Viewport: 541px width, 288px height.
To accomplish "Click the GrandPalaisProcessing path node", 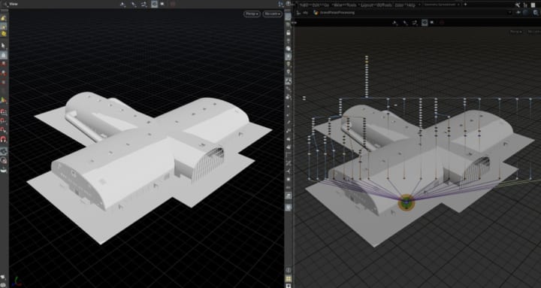I will [334, 13].
